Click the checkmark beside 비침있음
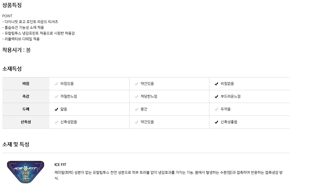This screenshot has height=188, width=318. 56,84
